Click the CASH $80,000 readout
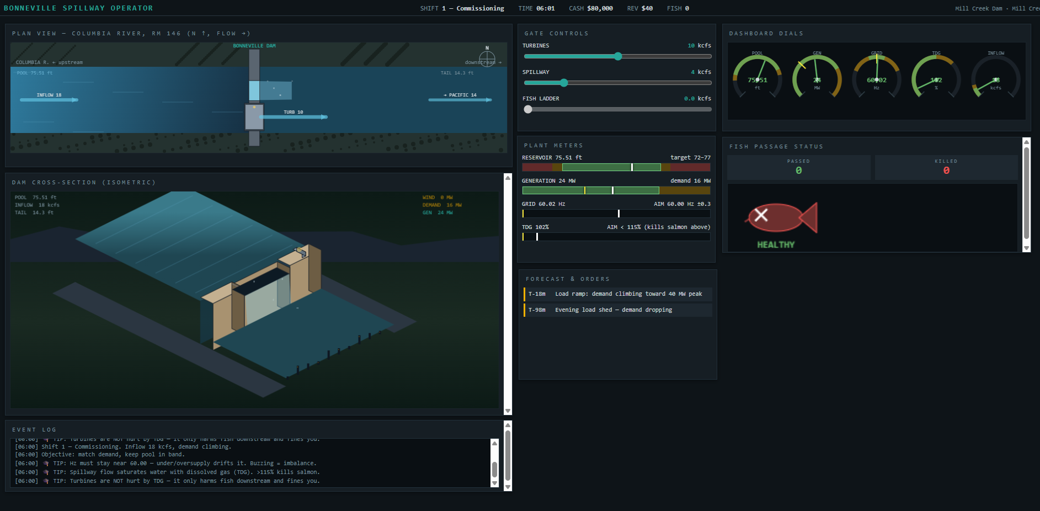This screenshot has height=511, width=1040. coord(591,8)
